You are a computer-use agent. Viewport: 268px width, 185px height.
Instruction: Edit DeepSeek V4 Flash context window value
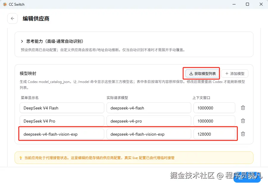214,108
